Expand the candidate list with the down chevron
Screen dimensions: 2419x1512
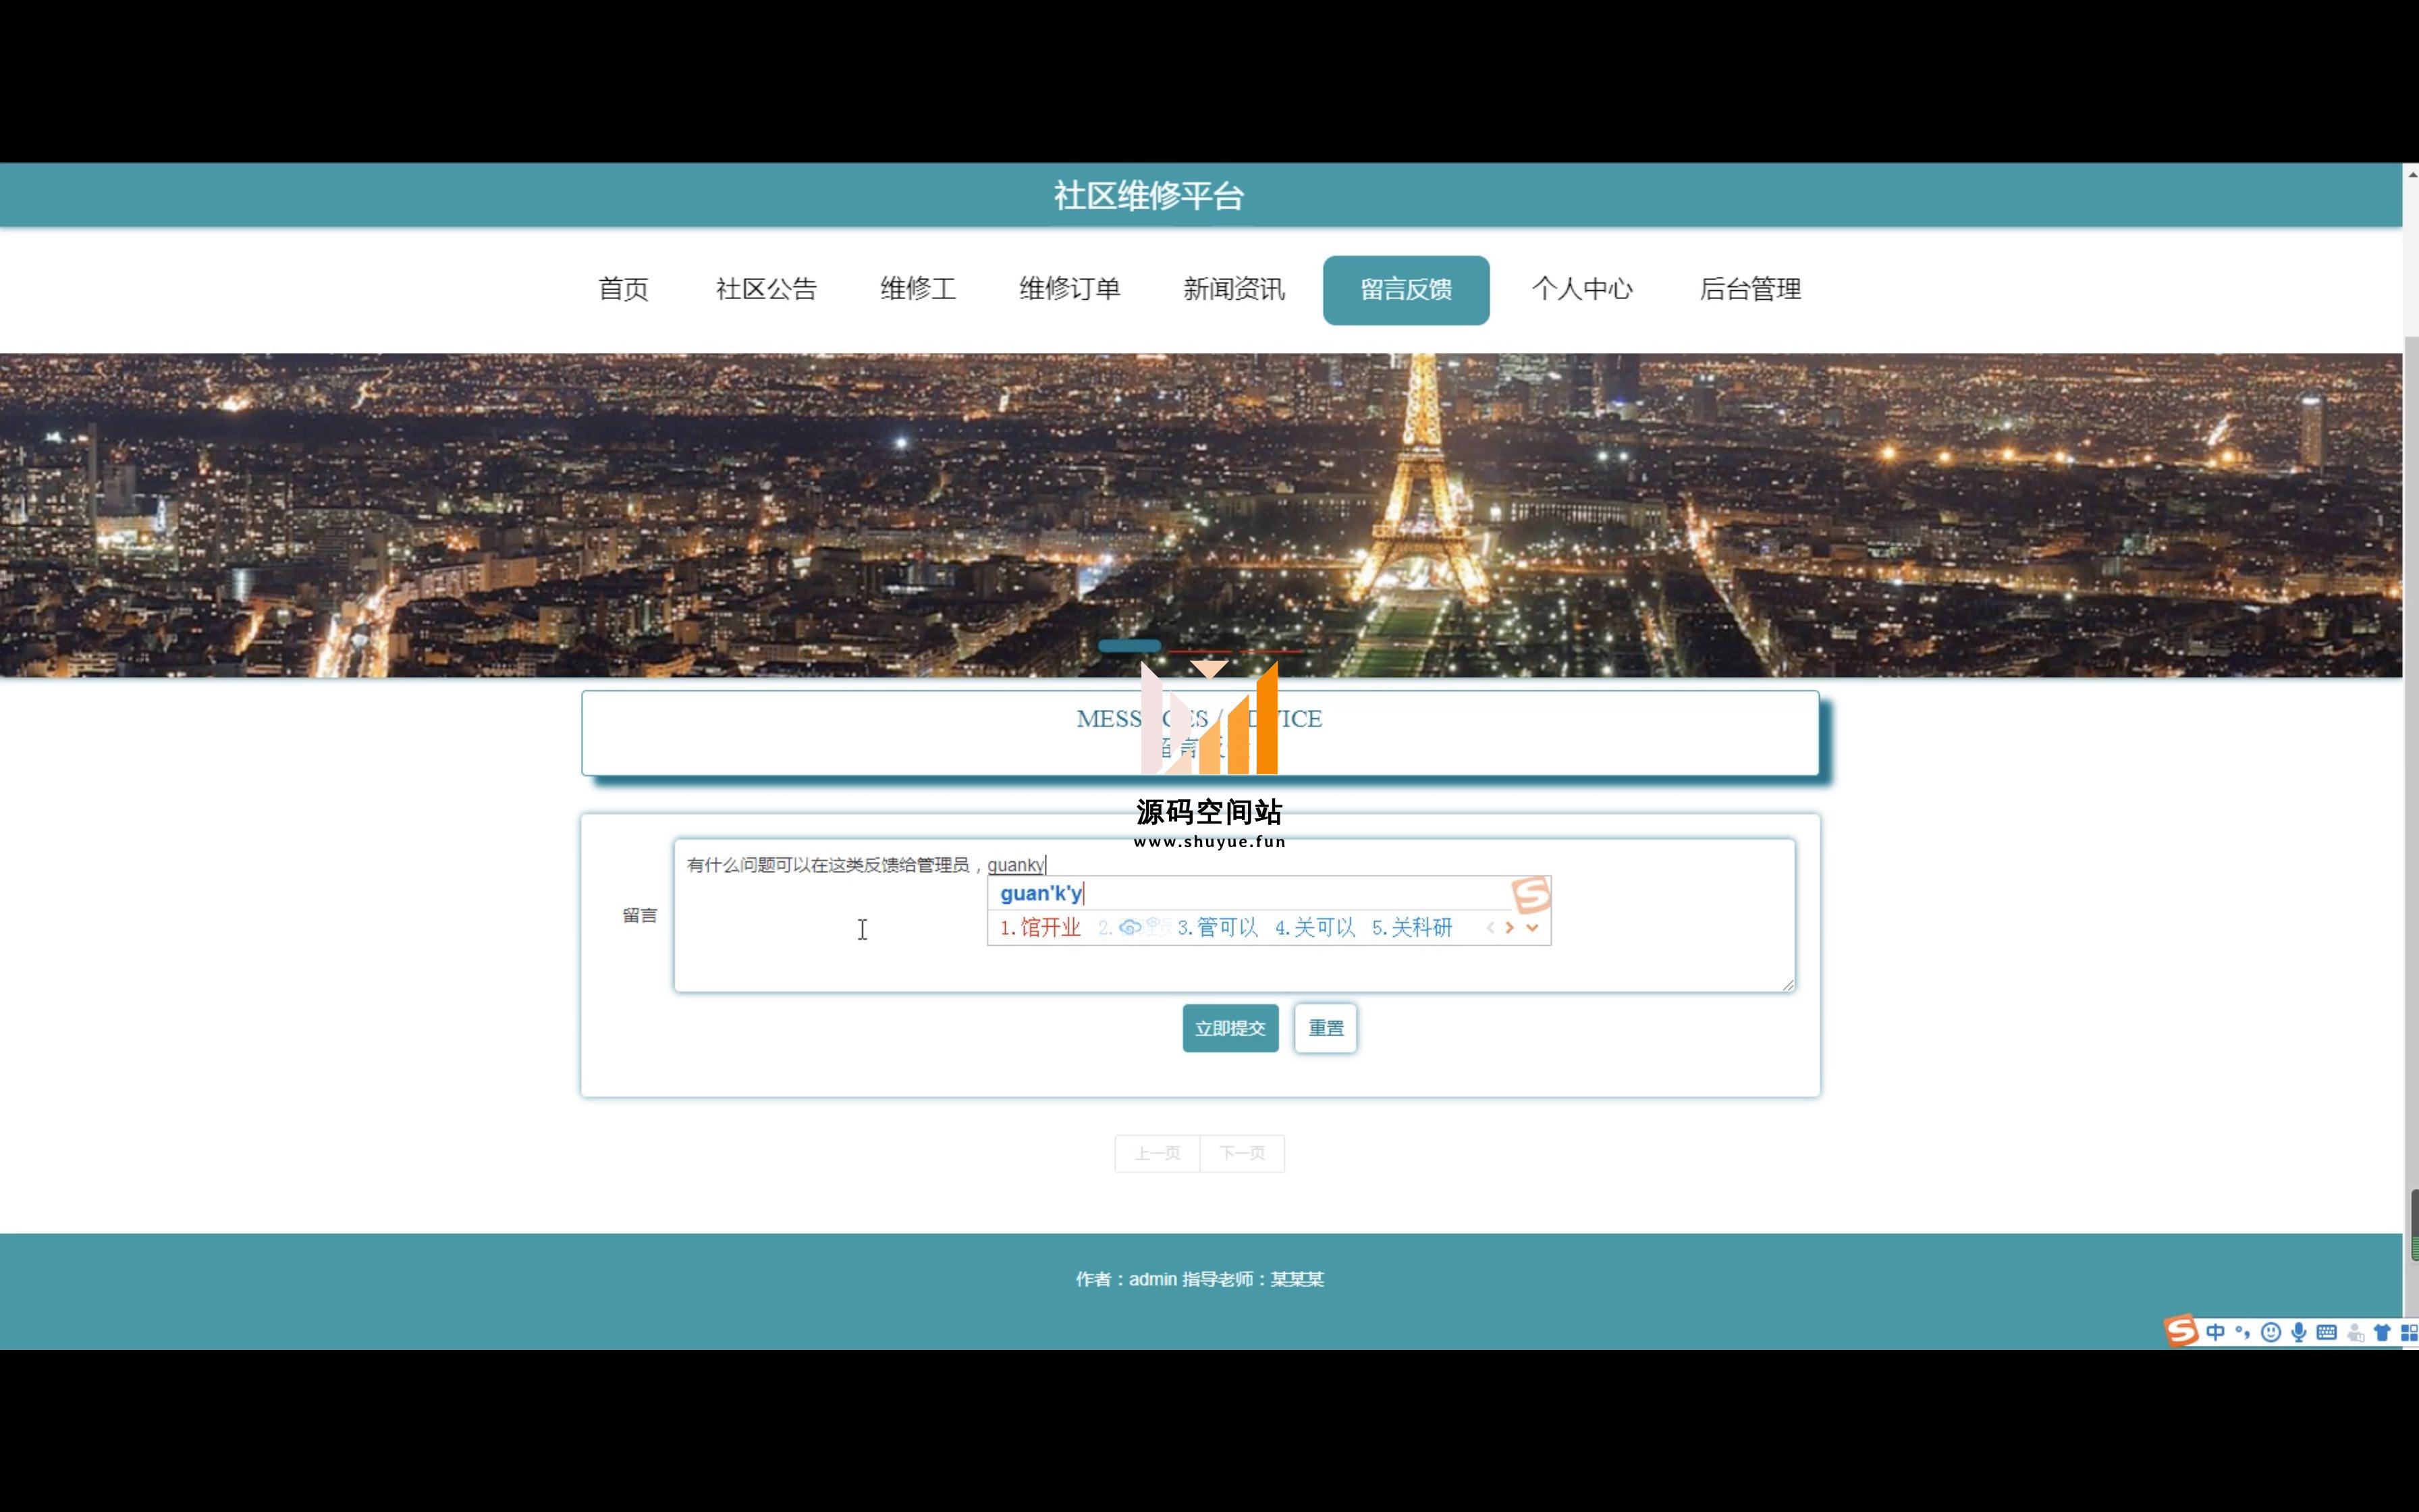click(x=1532, y=928)
